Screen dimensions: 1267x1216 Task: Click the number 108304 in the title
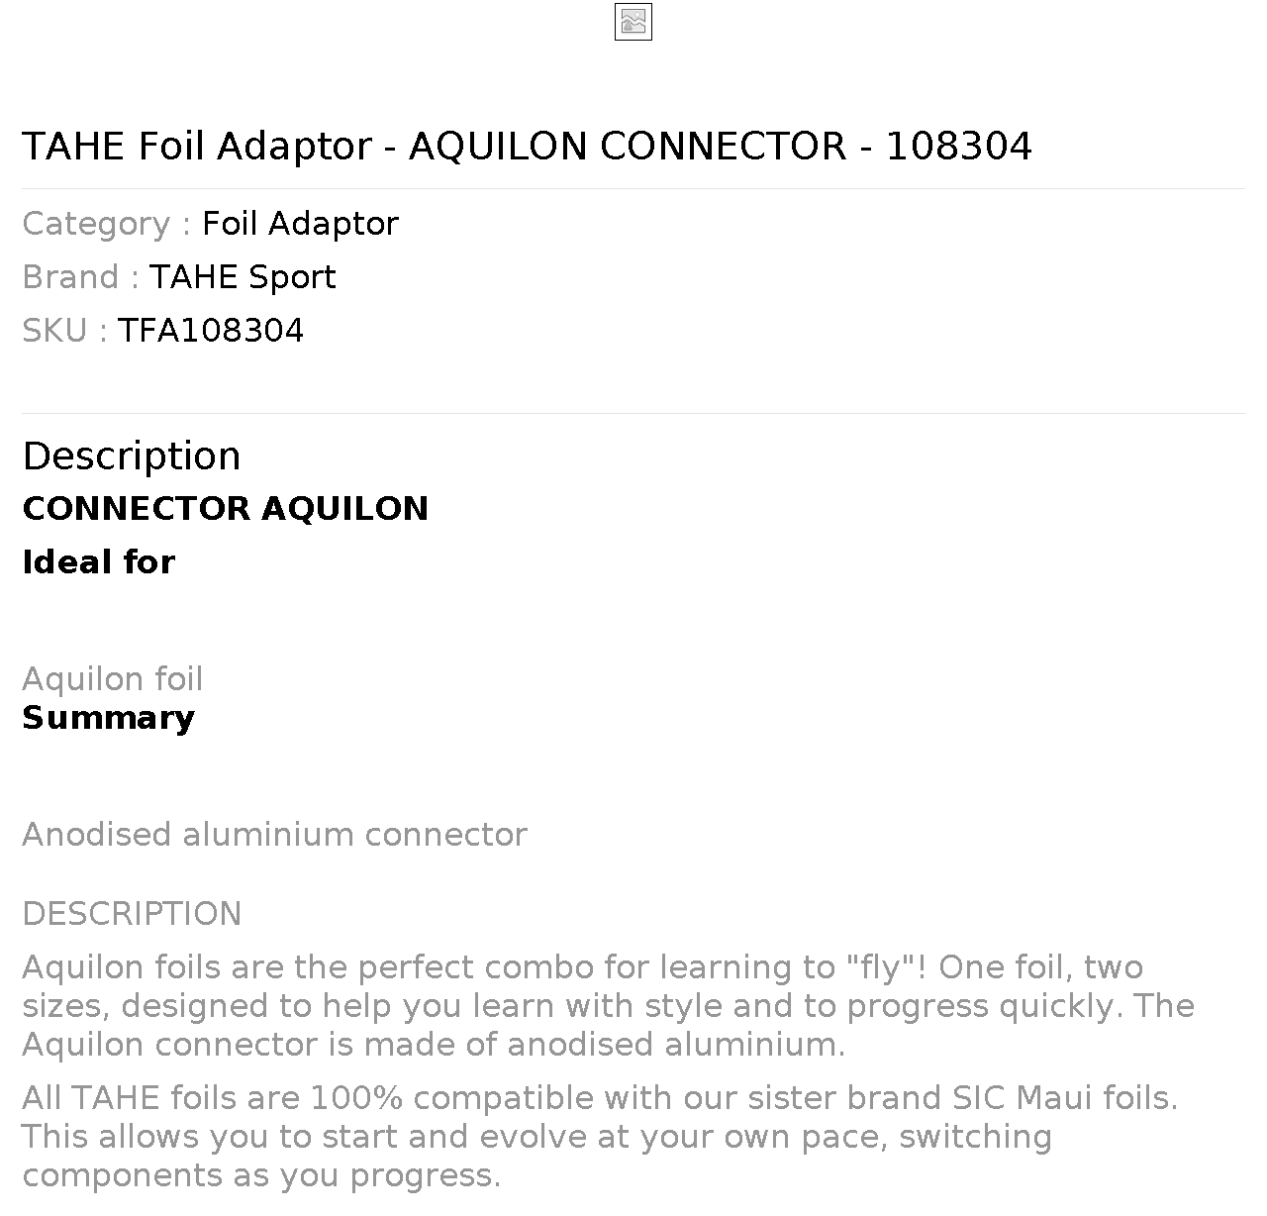click(x=958, y=147)
